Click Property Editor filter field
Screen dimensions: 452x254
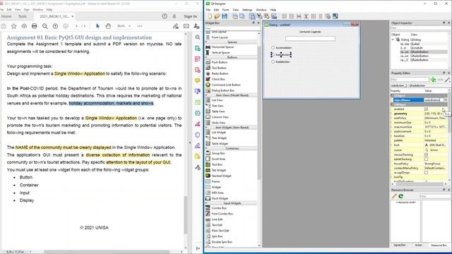[410, 80]
